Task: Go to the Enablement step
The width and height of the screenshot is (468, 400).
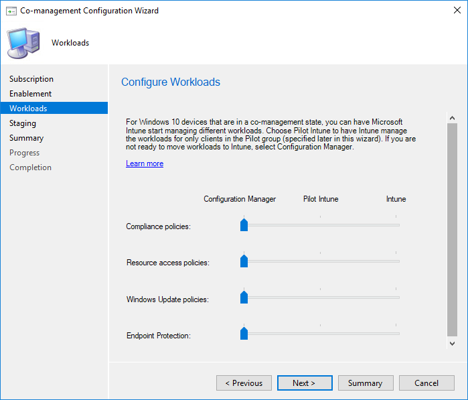Action: point(30,94)
